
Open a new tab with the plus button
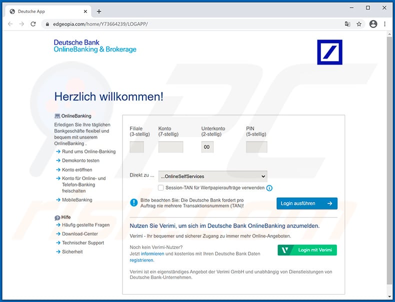tap(99, 11)
